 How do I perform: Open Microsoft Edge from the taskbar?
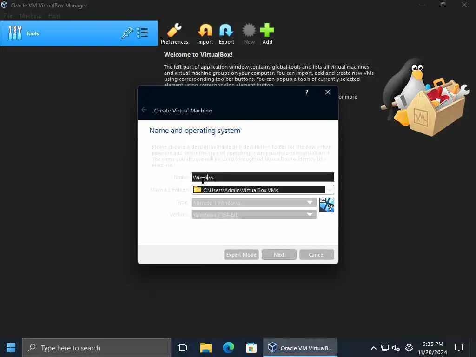[x=229, y=348]
